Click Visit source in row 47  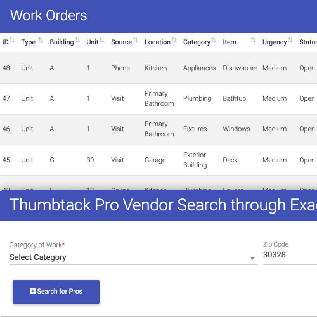coord(117,99)
